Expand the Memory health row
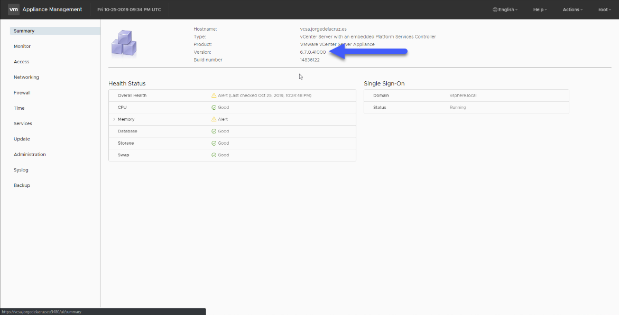 tap(114, 119)
